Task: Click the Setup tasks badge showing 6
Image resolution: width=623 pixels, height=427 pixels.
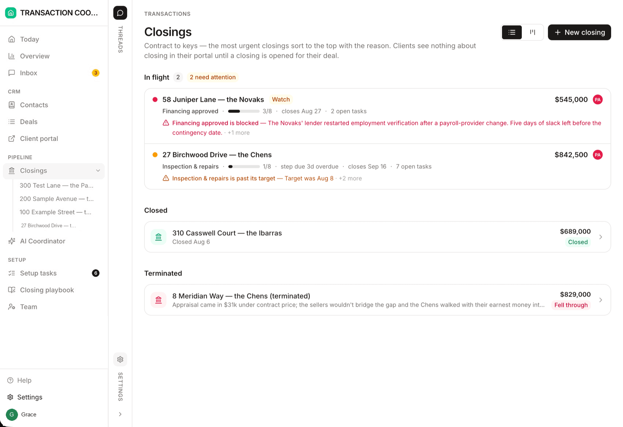Action: (x=96, y=273)
